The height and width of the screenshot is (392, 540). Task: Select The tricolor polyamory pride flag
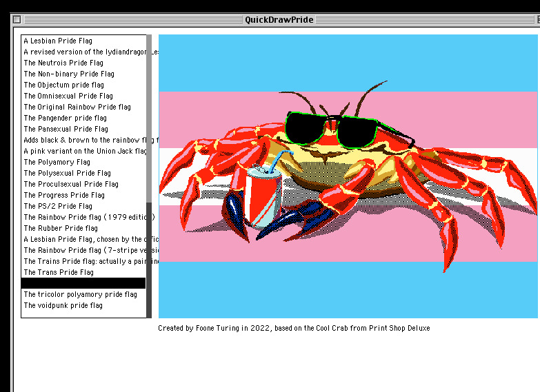(83, 294)
